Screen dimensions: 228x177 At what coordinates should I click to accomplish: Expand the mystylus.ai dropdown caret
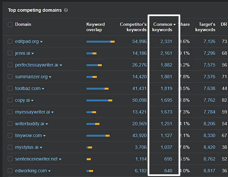pos(41,148)
